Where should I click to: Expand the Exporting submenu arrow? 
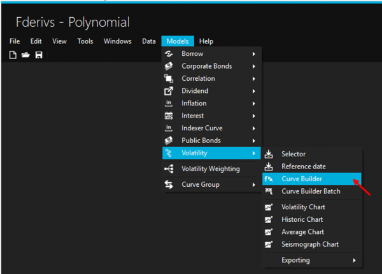click(x=355, y=260)
